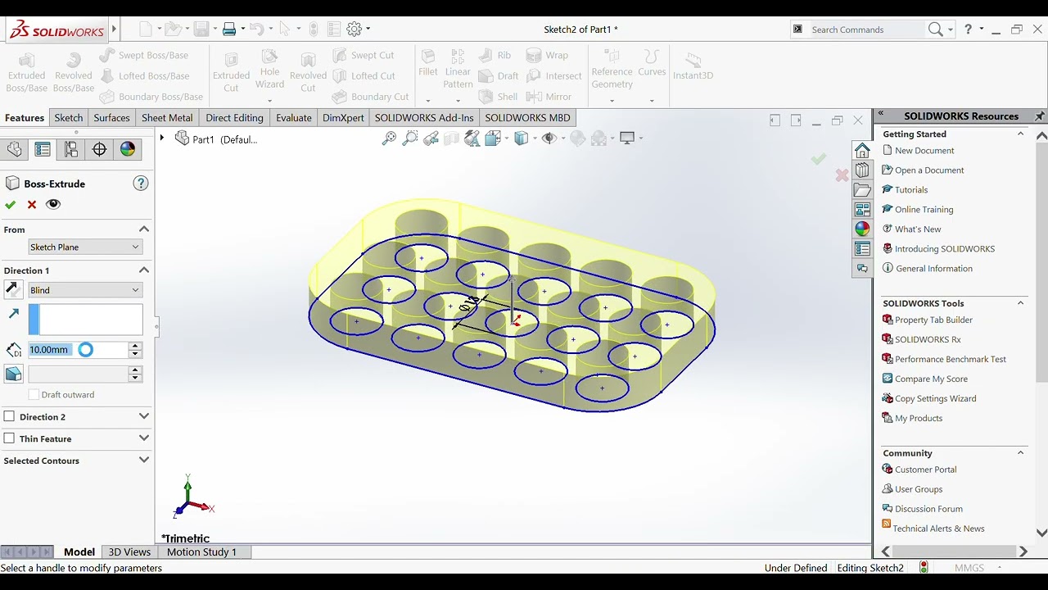
Task: Open the Blind end condition dropdown
Action: pyautogui.click(x=85, y=290)
